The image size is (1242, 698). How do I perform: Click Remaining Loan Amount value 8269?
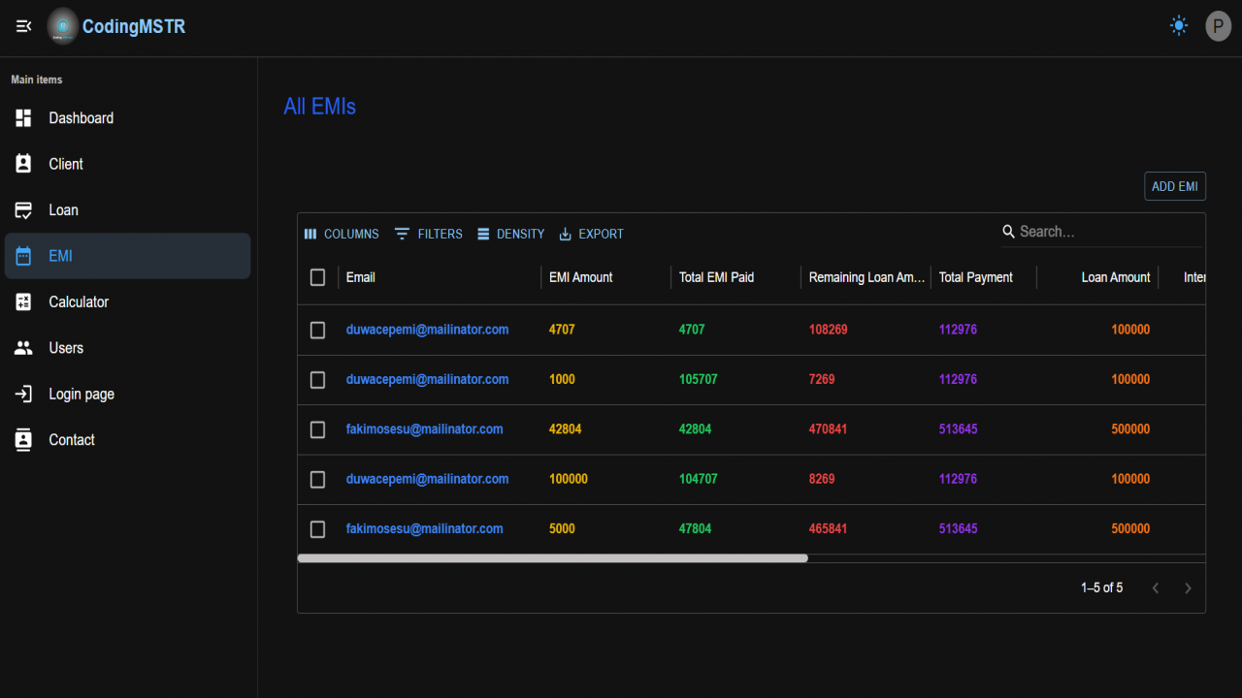(x=822, y=479)
